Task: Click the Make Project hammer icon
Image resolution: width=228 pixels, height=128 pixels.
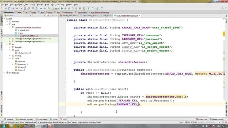Action: [x=49, y=9]
